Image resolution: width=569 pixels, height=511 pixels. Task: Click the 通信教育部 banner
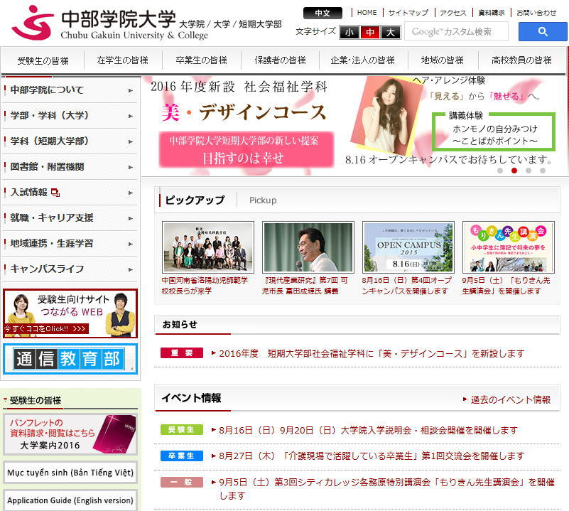(x=69, y=359)
